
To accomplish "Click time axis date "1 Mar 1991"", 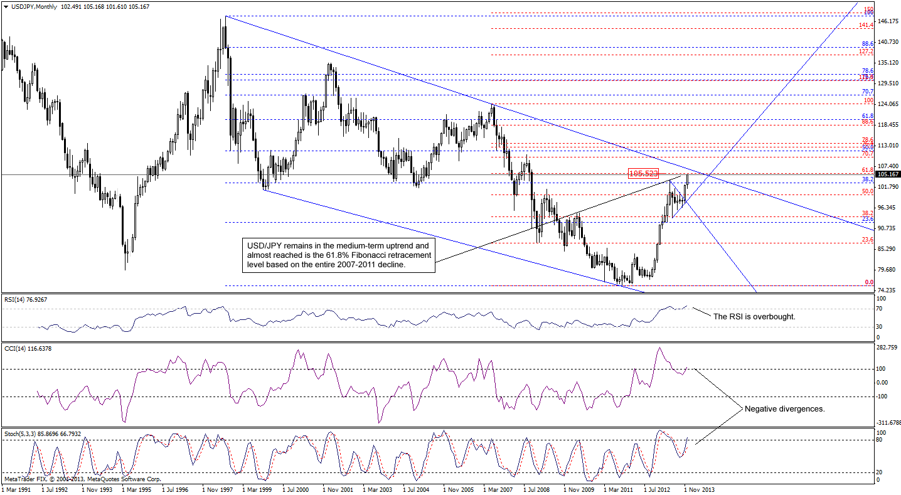I will [16, 489].
